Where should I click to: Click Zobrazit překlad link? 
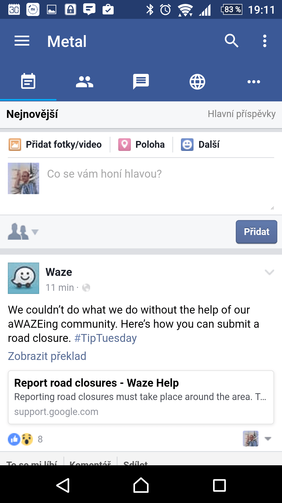47,356
